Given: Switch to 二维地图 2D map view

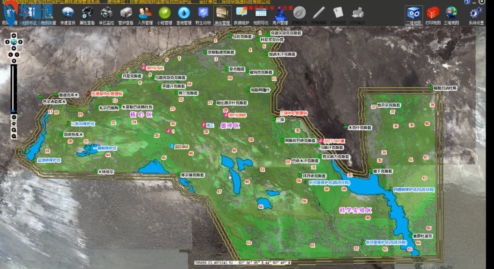Looking at the screenshot, I should tap(413, 14).
